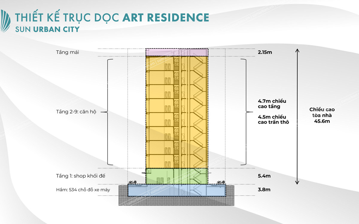
Task: Click the title 'THIẾT KẾ TRỤC DỌC ART RESIDENCE'
Action: click(112, 17)
